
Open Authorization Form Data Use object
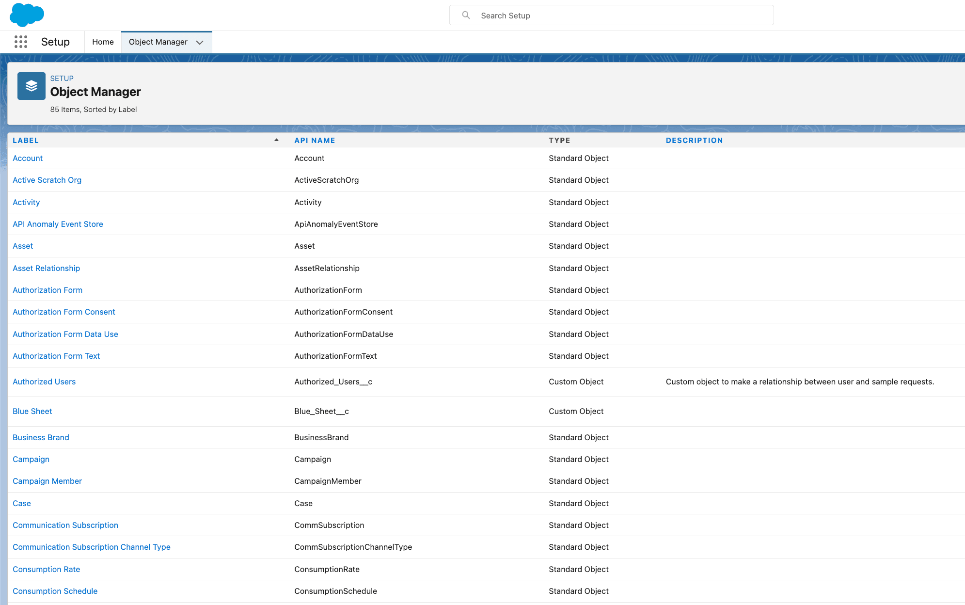65,334
